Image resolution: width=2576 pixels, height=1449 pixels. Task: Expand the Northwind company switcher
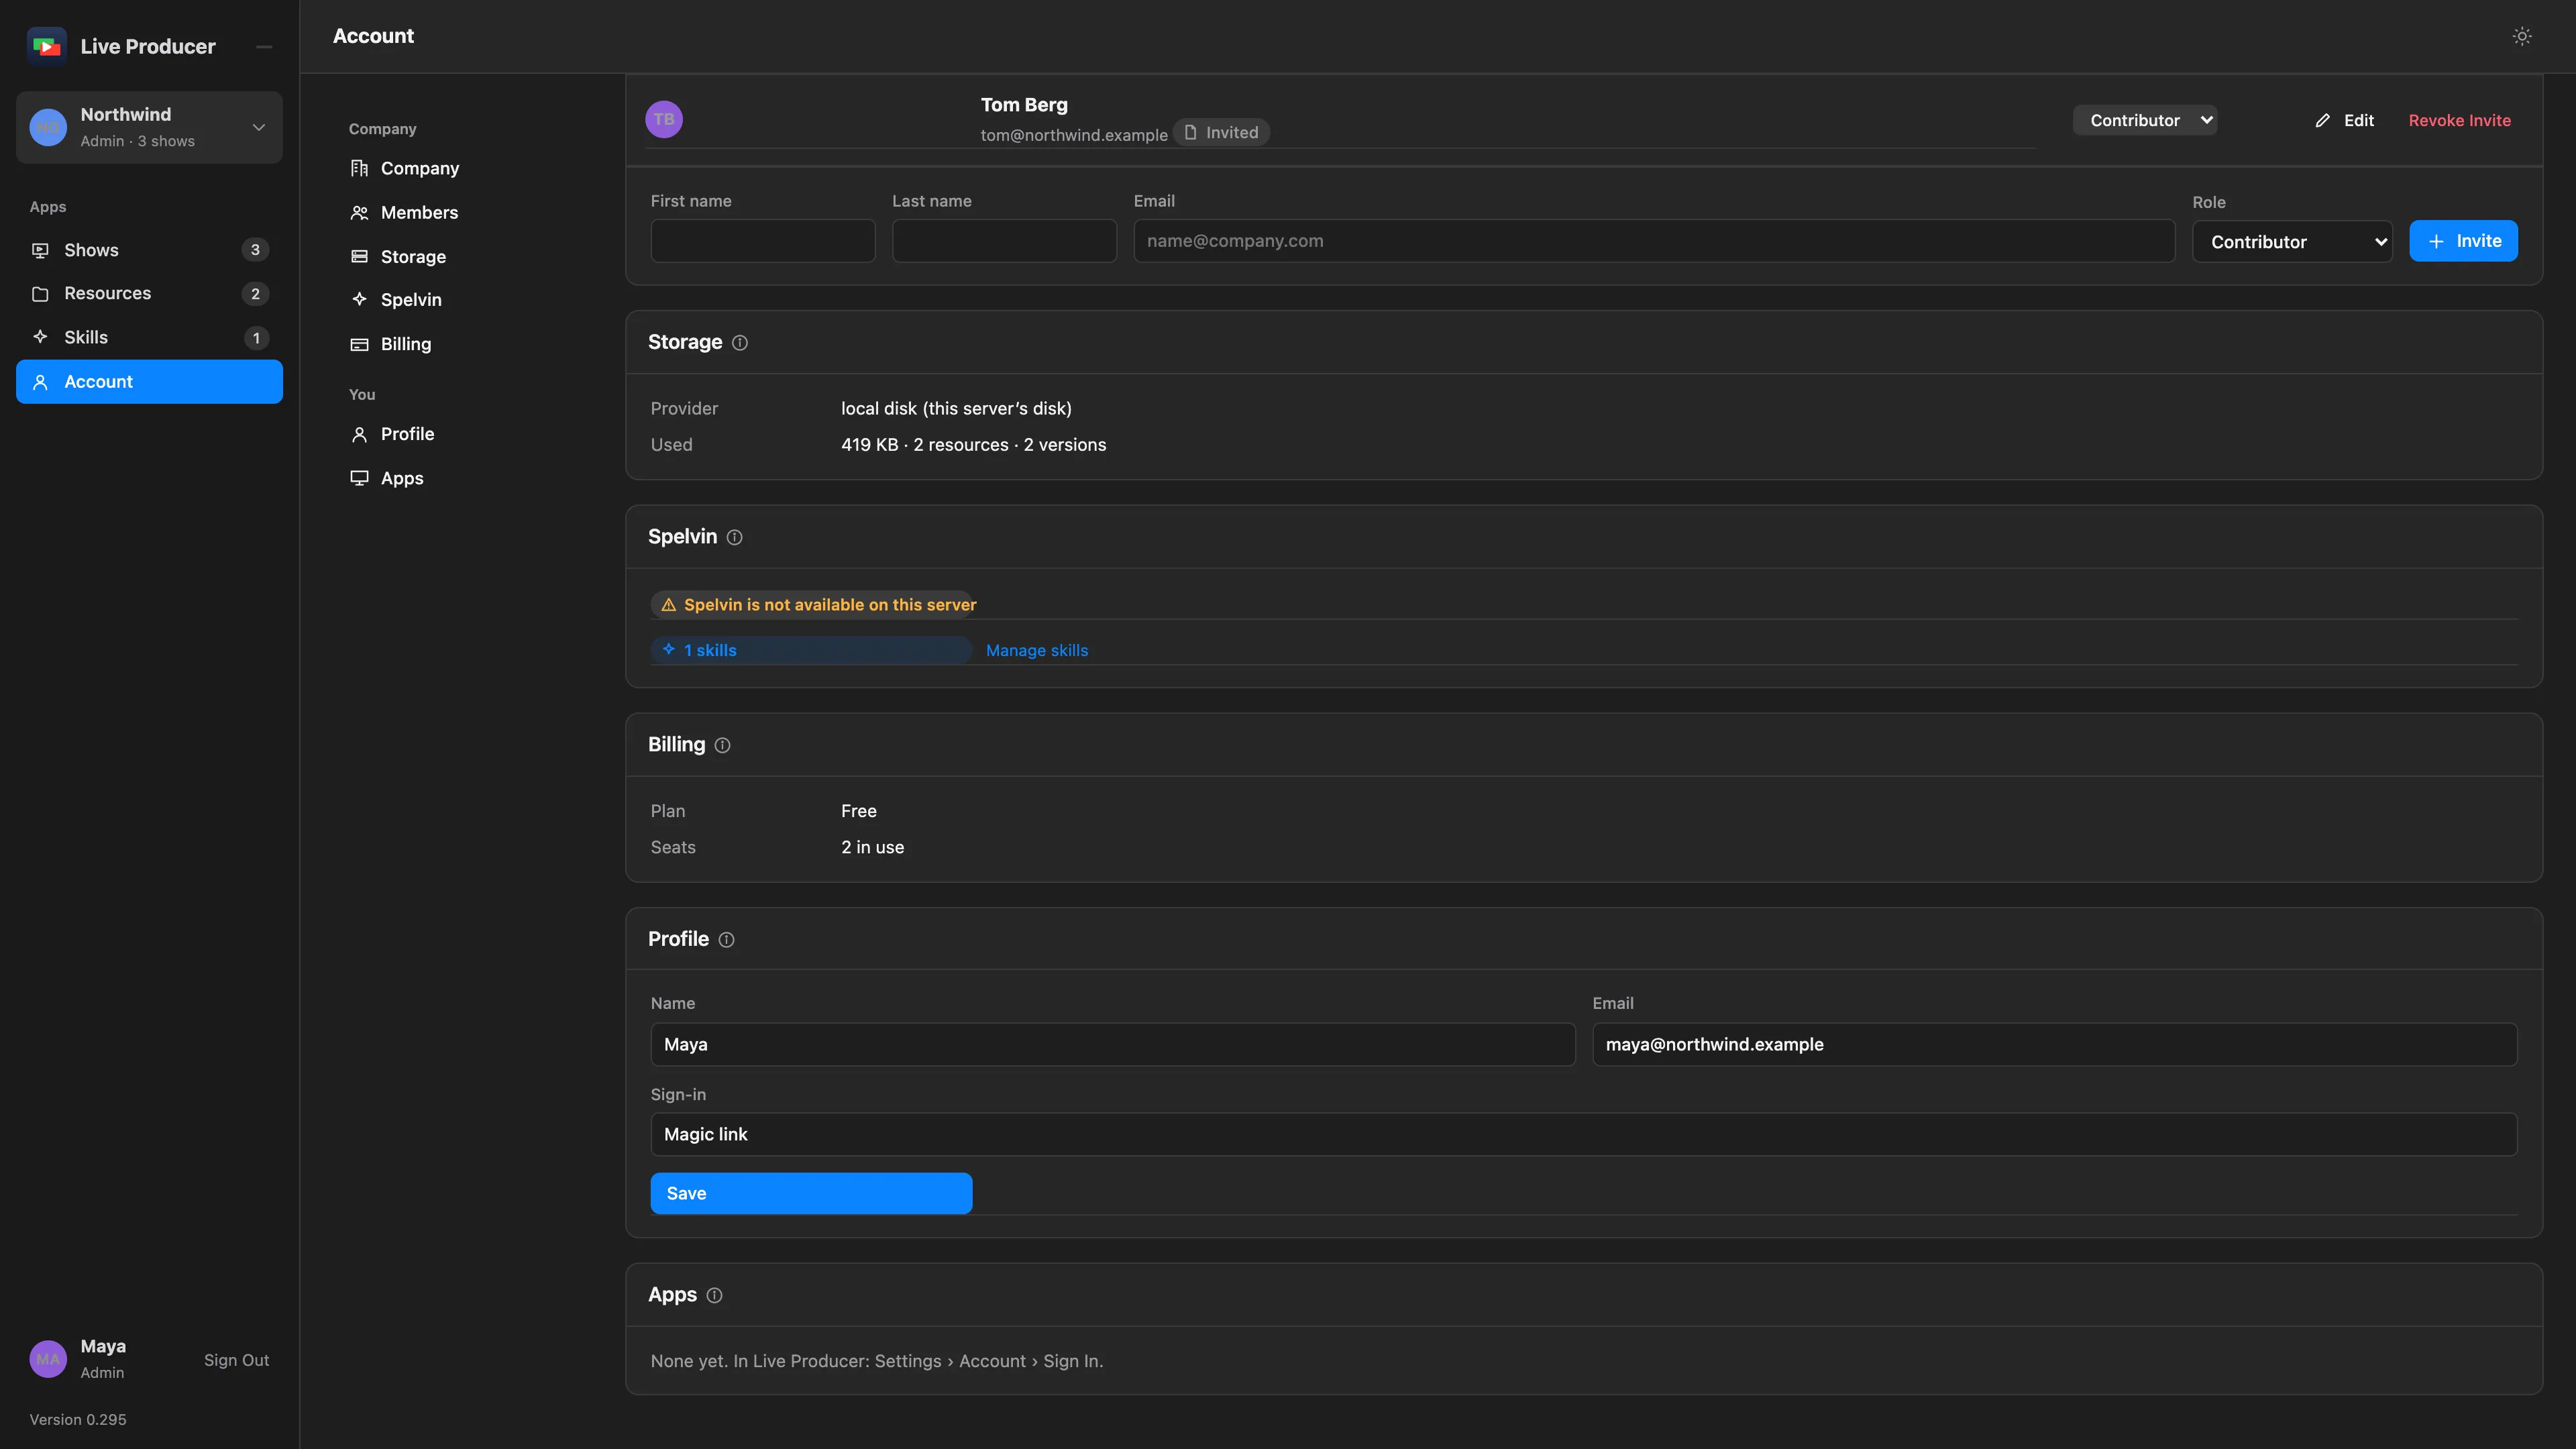pyautogui.click(x=149, y=127)
